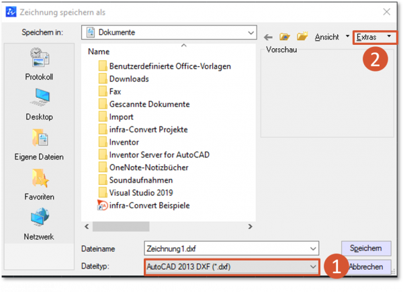This screenshot has height=292, width=403.
Task: Click the Soundaufnahmen folder icon
Action: coord(103,179)
